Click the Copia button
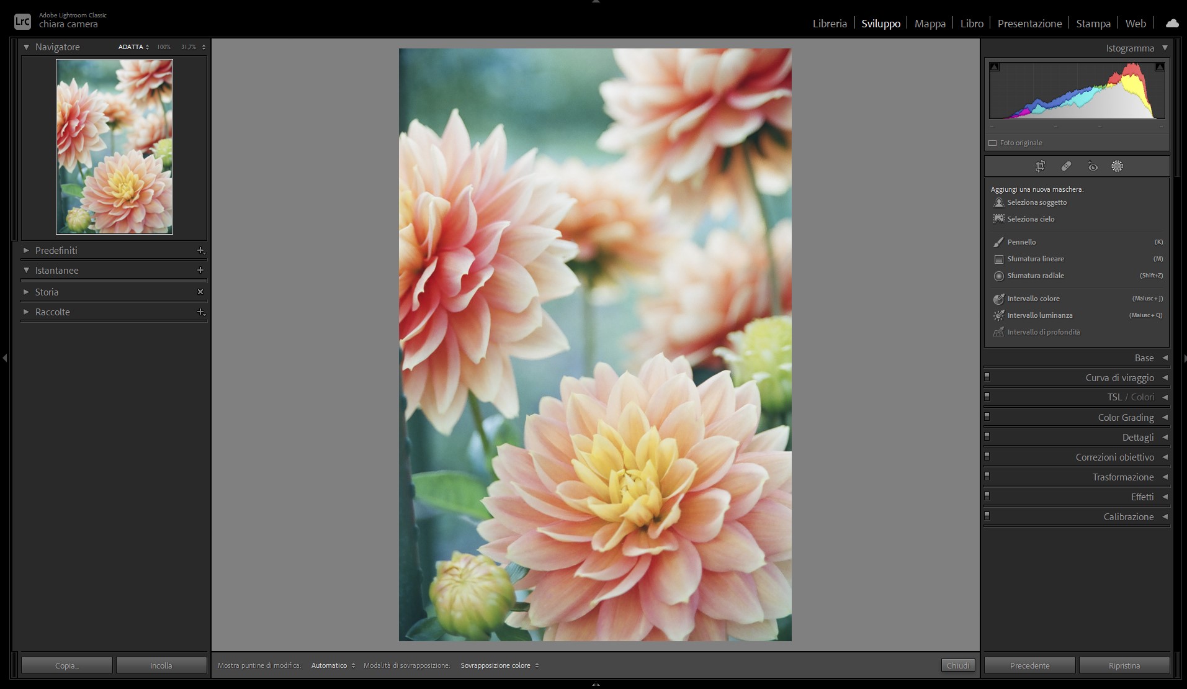The height and width of the screenshot is (689, 1187). click(67, 665)
